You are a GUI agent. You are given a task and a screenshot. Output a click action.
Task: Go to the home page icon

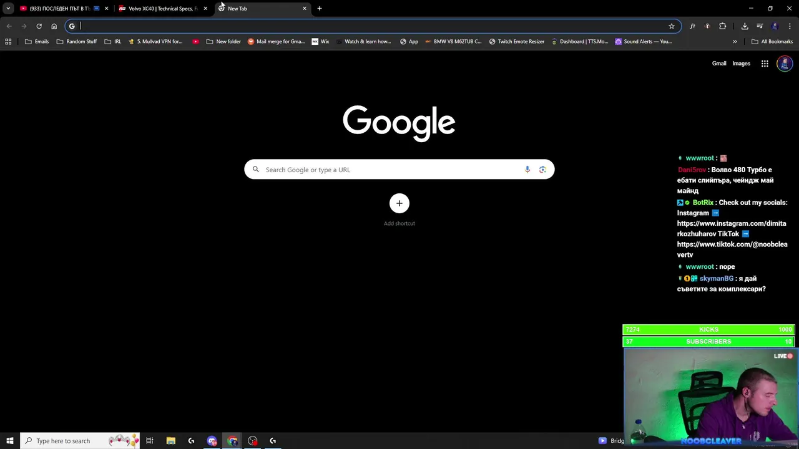pyautogui.click(x=54, y=26)
